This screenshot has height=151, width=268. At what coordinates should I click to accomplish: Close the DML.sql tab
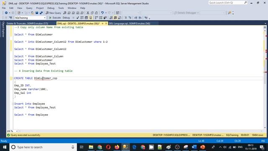[x=106, y=23]
